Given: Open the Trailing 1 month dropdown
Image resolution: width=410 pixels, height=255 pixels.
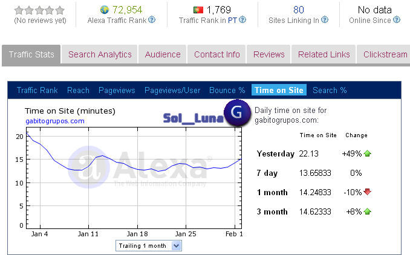Looking at the screenshot, I should tap(149, 245).
